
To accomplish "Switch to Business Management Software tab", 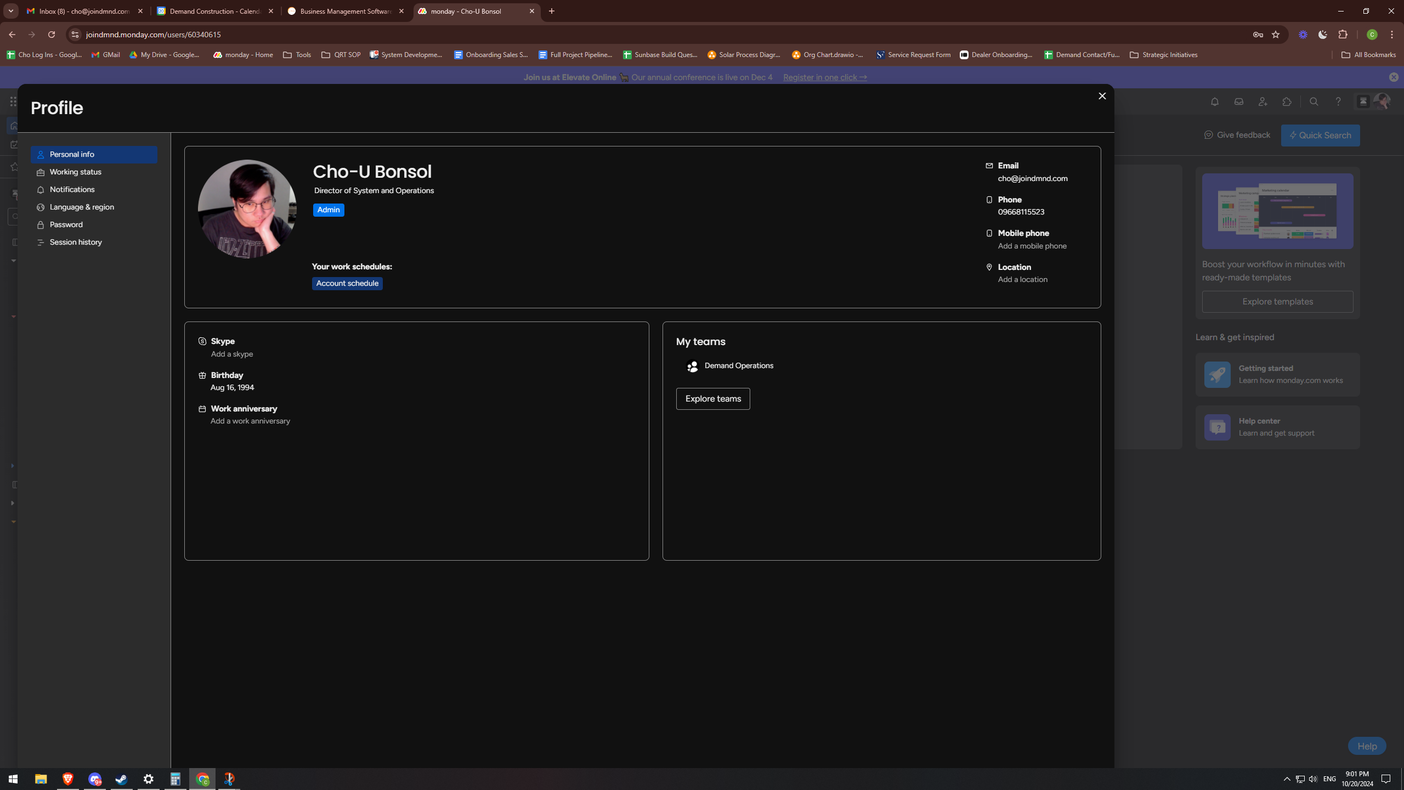I will coord(346,11).
